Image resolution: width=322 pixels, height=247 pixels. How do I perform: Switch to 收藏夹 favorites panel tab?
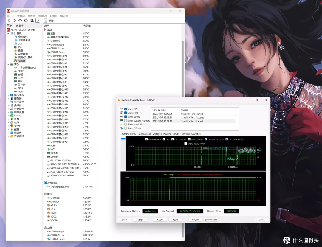point(20,26)
